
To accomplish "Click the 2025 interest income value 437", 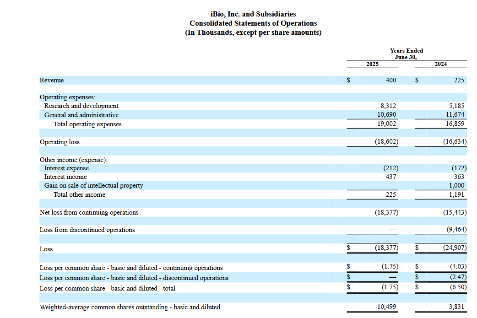I will pyautogui.click(x=390, y=177).
